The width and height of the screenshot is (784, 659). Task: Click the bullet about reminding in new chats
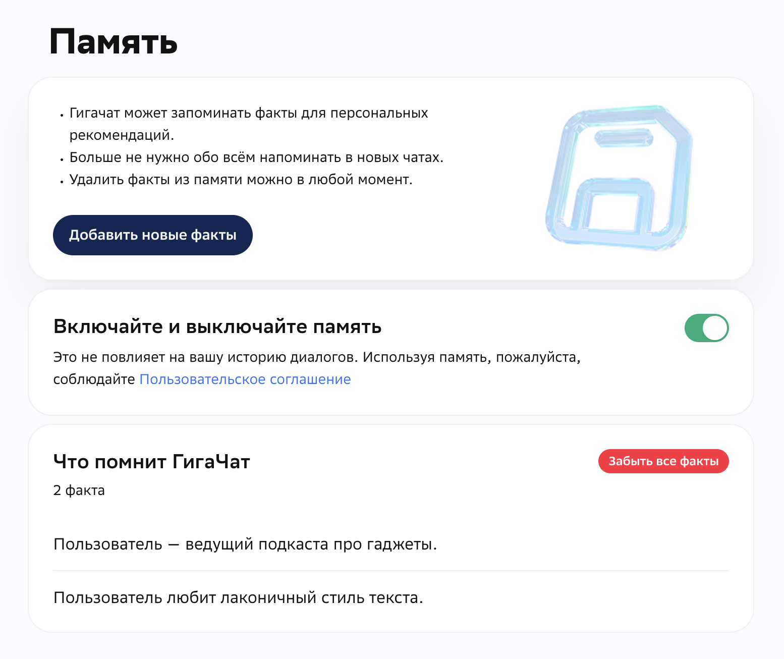(x=256, y=158)
